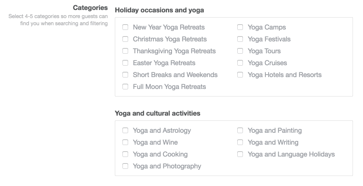The image size is (363, 186).
Task: Select Full Moon Yoga Retreats
Action: 125,87
